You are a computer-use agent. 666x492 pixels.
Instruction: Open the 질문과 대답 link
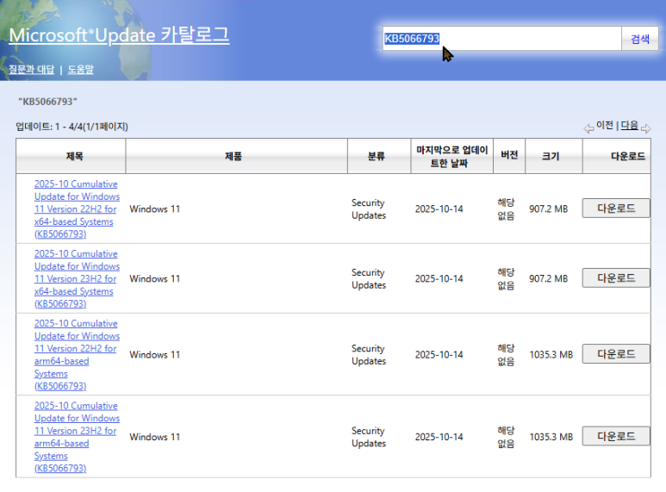point(32,69)
